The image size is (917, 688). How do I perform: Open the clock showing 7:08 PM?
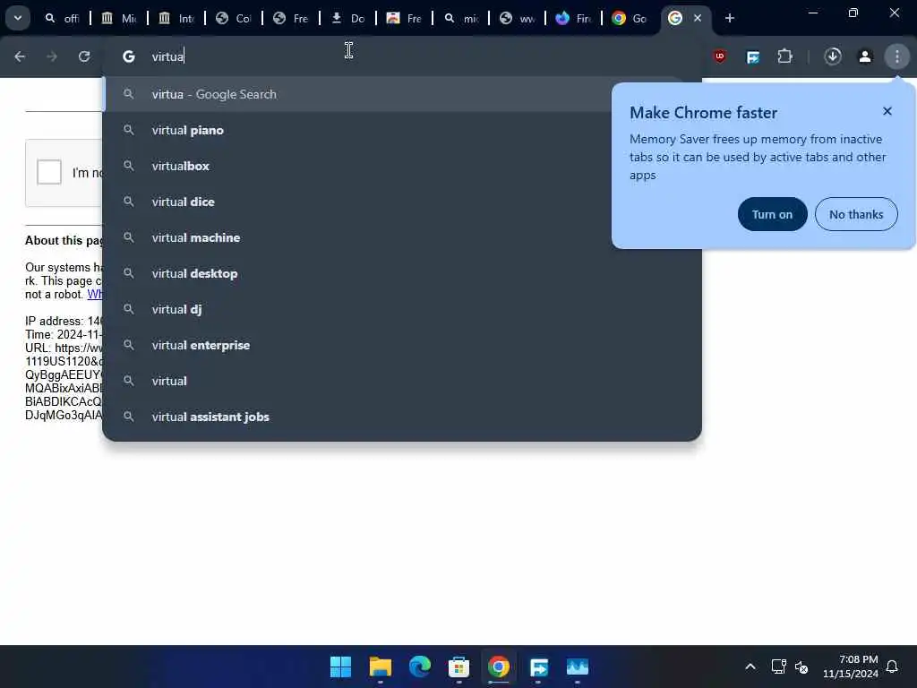point(851,666)
